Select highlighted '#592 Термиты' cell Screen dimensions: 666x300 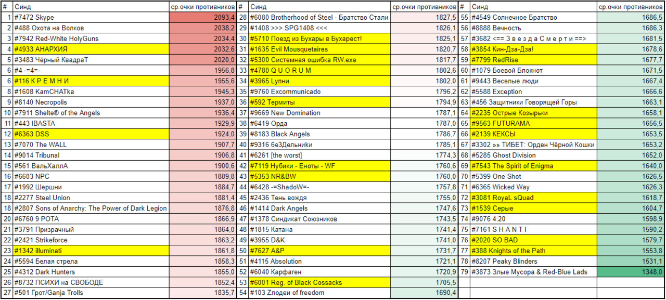(319, 102)
